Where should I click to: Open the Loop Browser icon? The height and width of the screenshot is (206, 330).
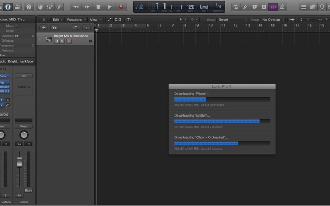322,7
